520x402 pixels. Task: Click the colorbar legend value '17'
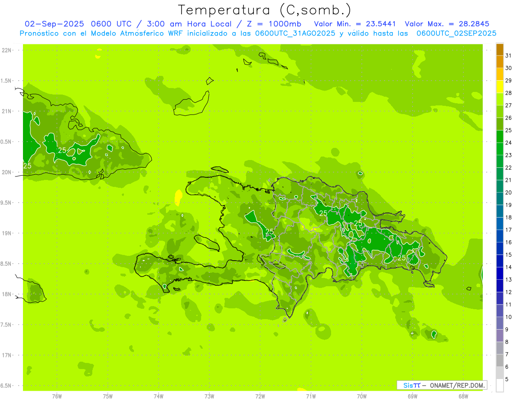[x=509, y=230]
